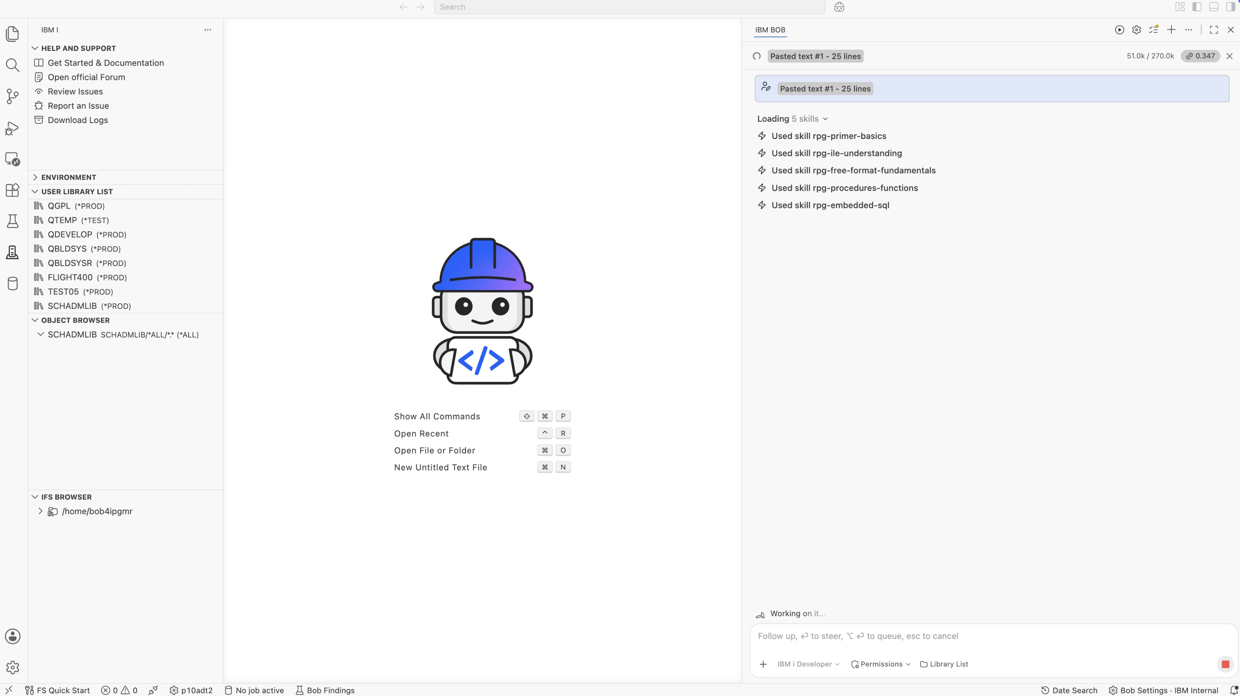Viewport: 1240px width, 696px height.
Task: Go back with the left navigation arrow
Action: 403,7
